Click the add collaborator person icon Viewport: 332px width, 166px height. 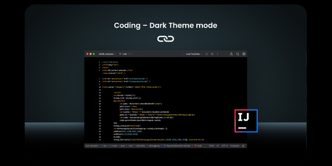[x=231, y=54]
